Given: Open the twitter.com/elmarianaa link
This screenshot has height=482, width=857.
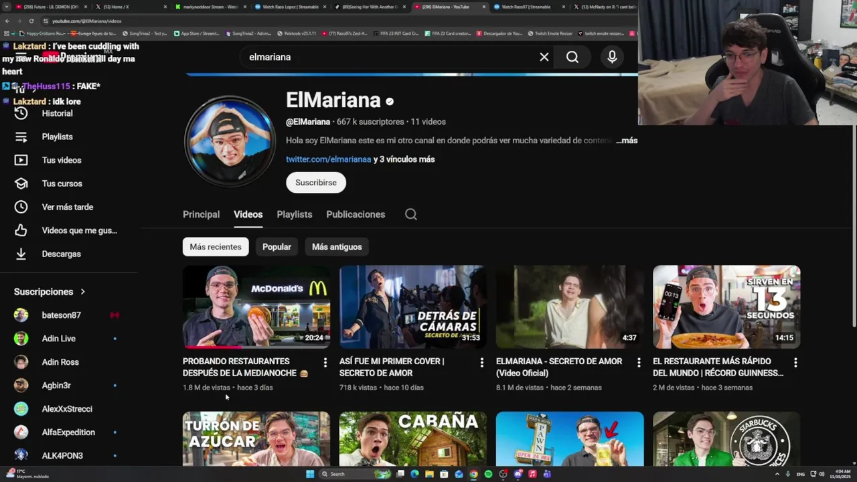Looking at the screenshot, I should pos(328,159).
